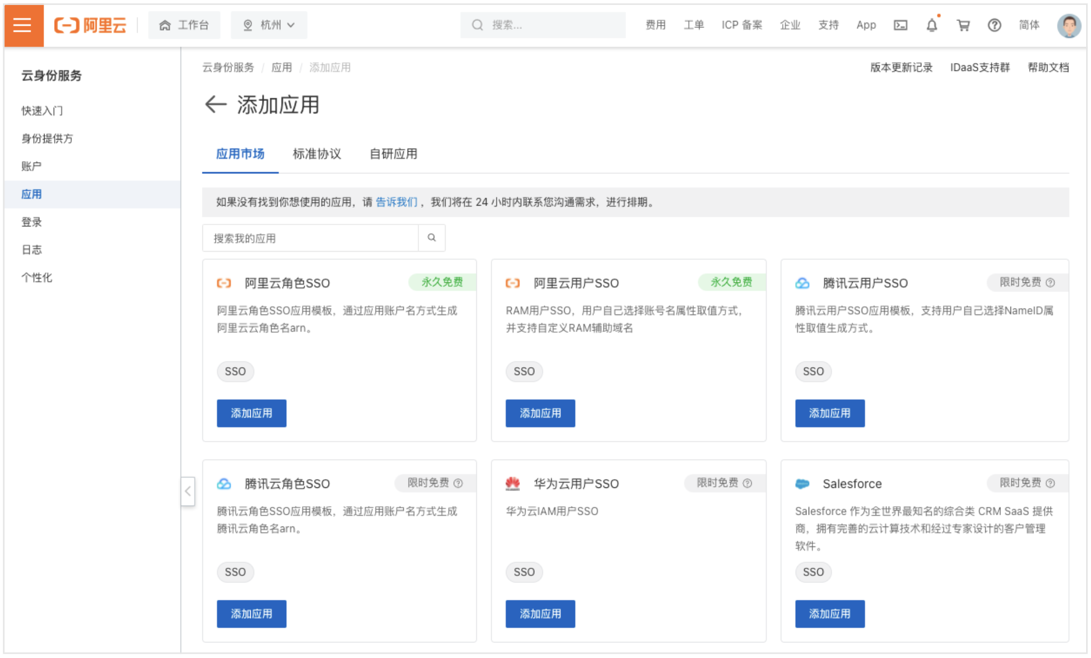Click the magnifier icon in the top search

(477, 25)
